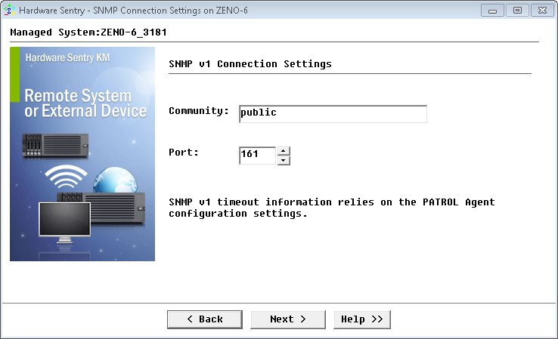Focus the Community text field

click(x=332, y=113)
